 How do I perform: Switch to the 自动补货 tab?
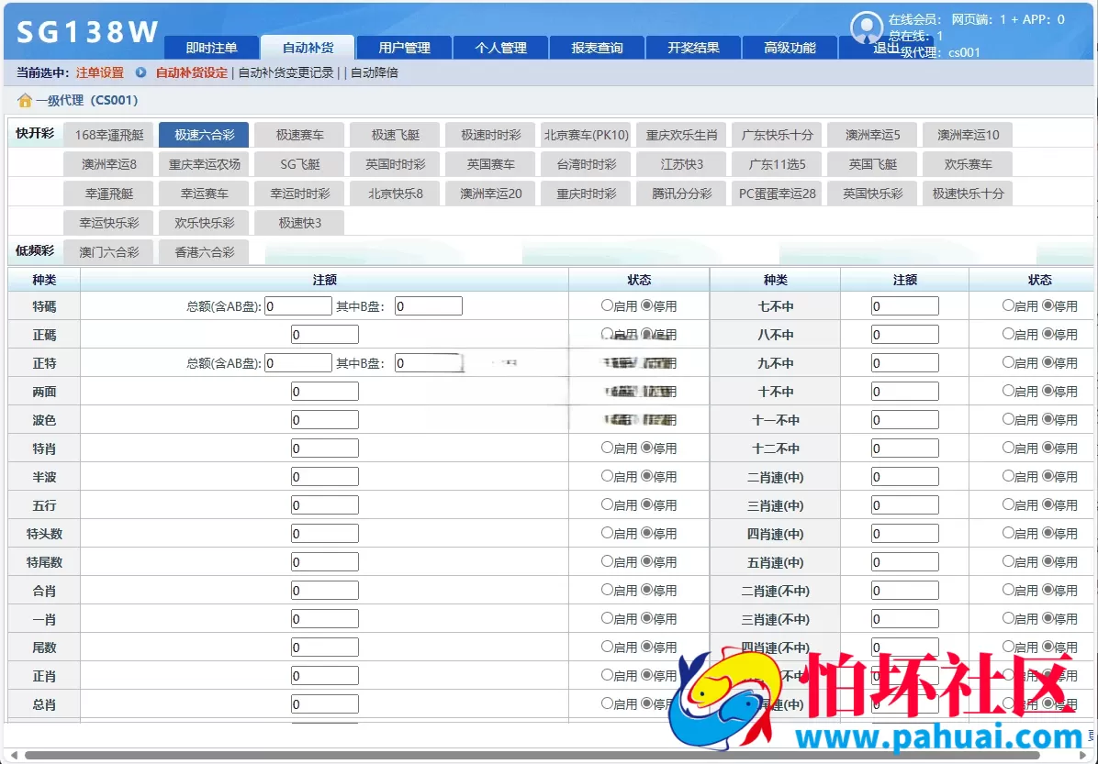pos(308,48)
